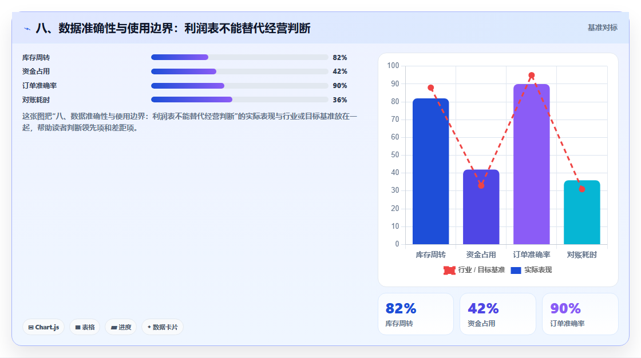Click the 订单准确率 row label in progress list
The height and width of the screenshot is (358, 641).
39,86
